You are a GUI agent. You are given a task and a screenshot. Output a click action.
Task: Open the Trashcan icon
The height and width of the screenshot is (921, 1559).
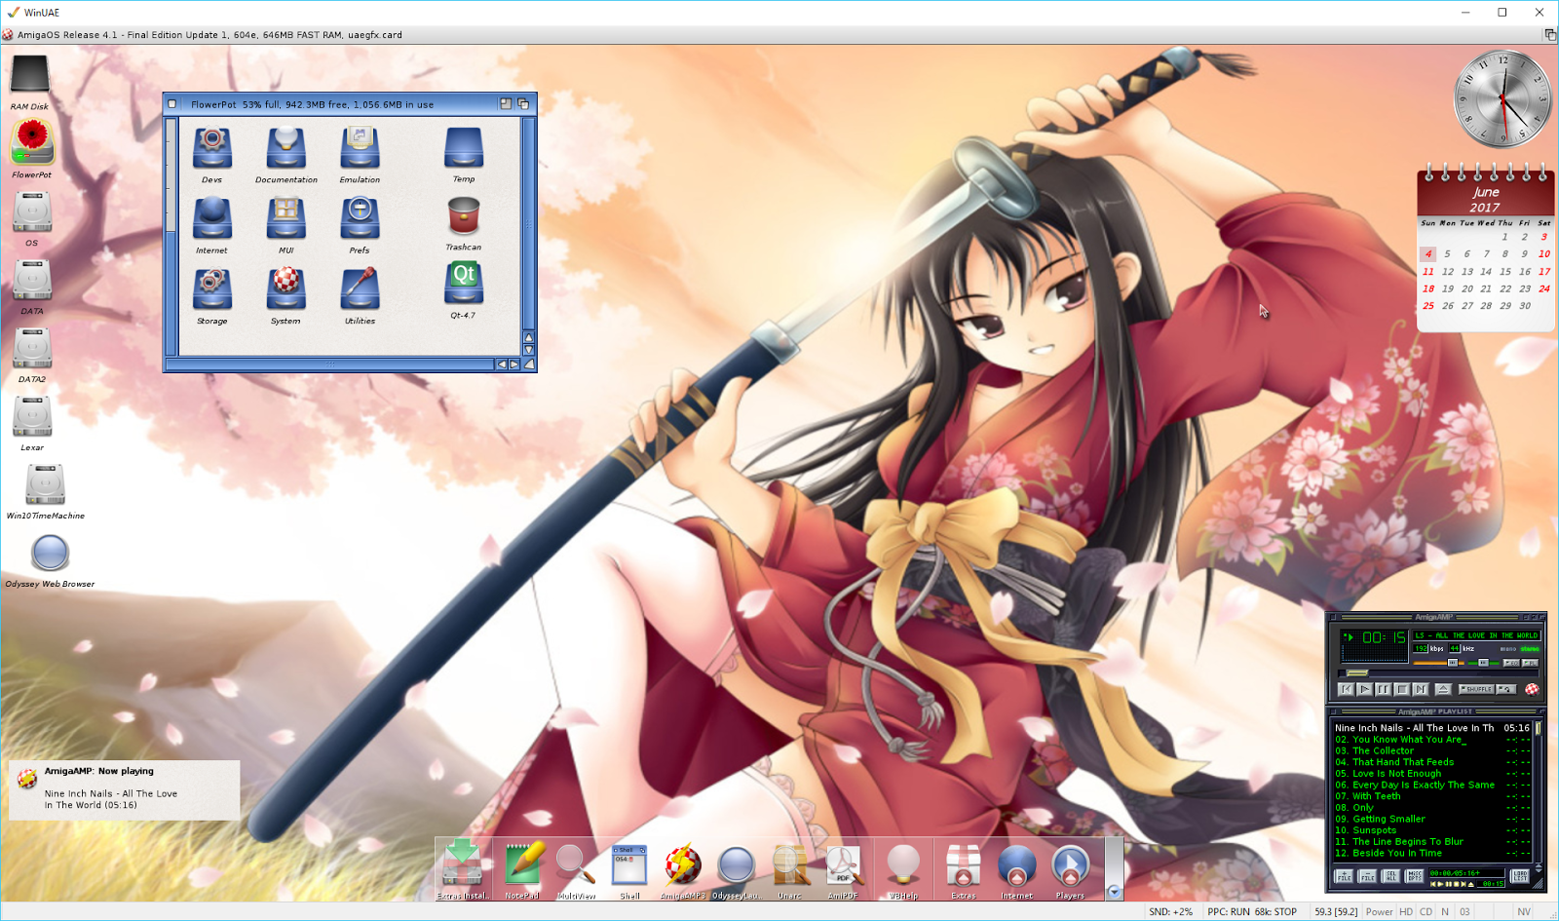(464, 223)
